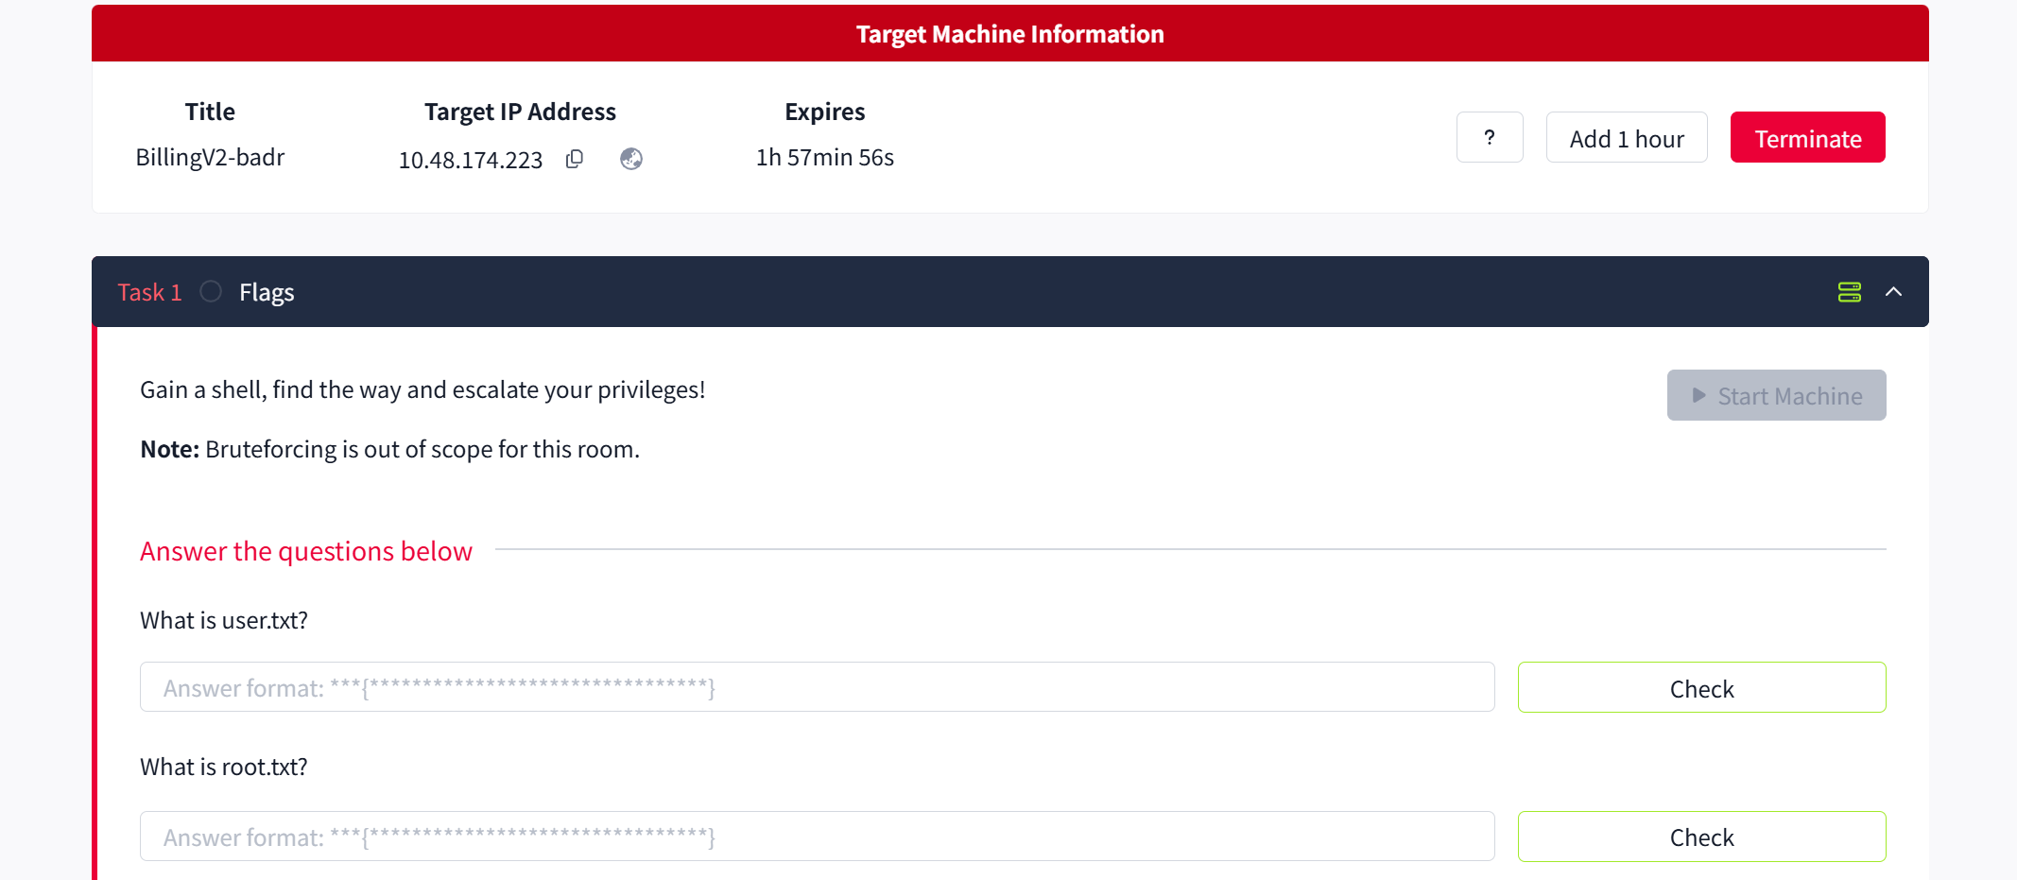
Task: Click the globe icon beside IP address
Action: tap(631, 159)
